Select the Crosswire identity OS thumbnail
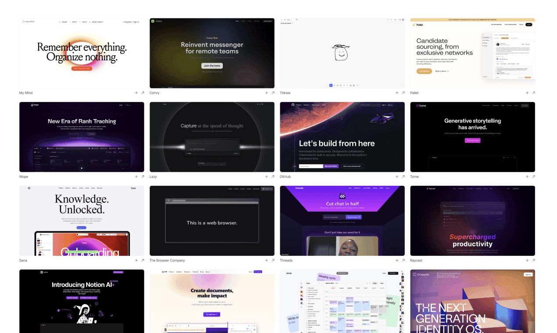 pos(472,301)
